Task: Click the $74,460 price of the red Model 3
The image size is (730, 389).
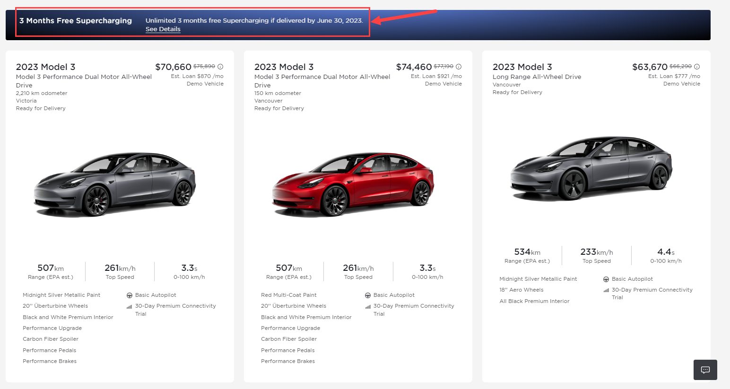Action: pyautogui.click(x=413, y=67)
